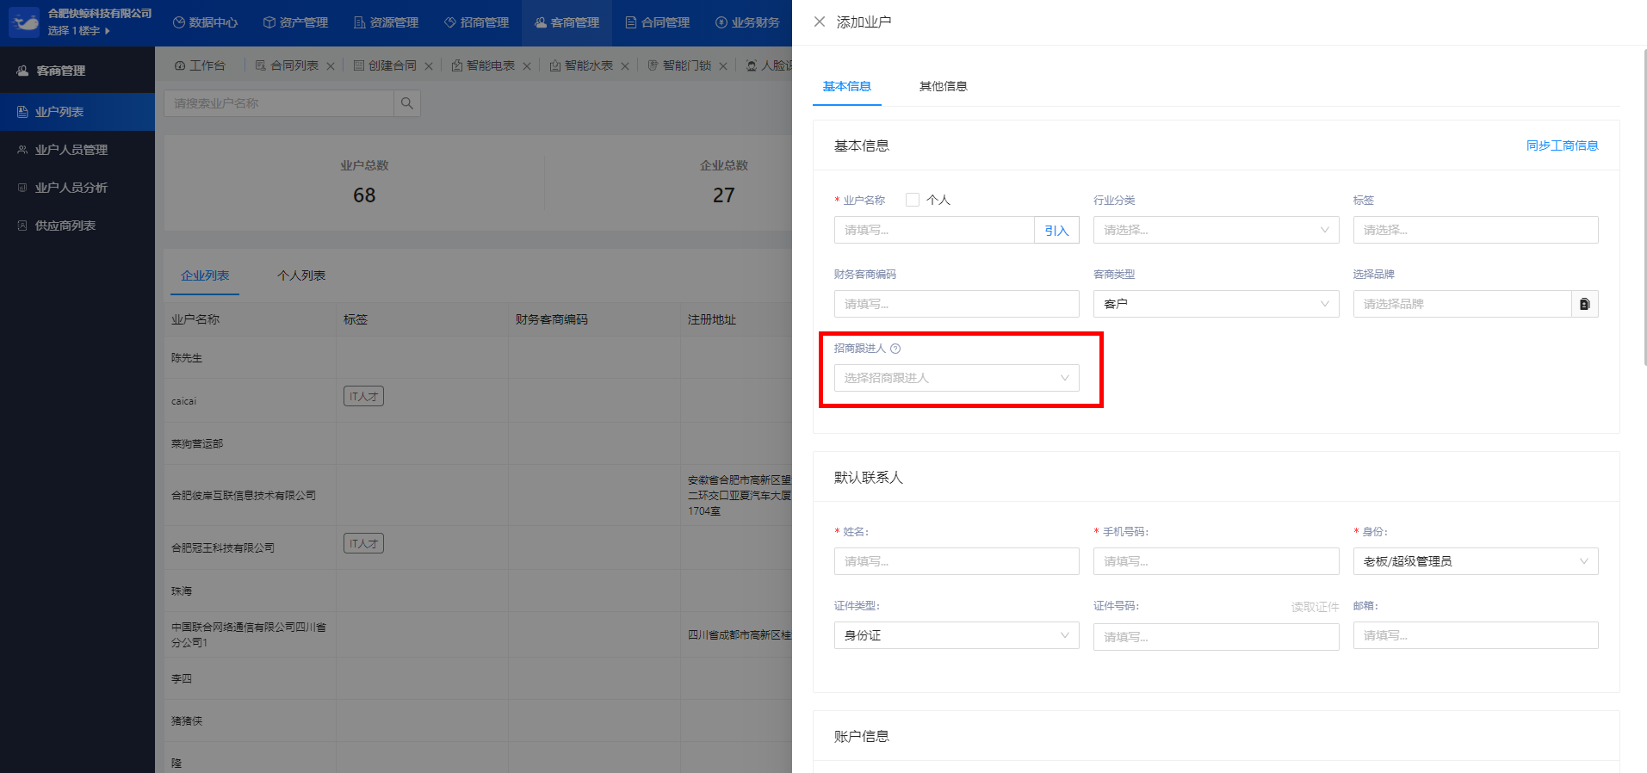Close the 智能电表 tab via its X

(x=527, y=66)
